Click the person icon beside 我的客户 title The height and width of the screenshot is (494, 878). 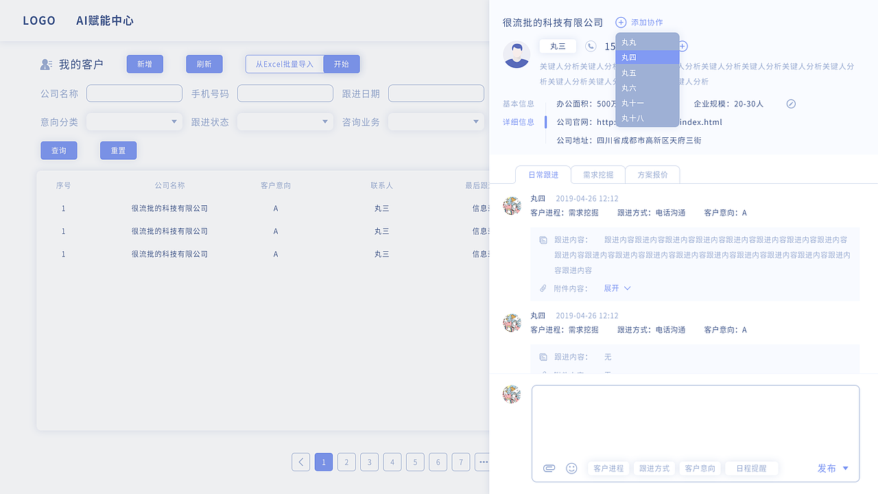point(46,64)
